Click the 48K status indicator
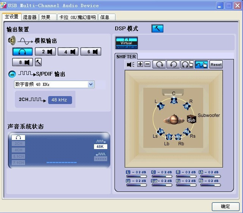243x213 pixels. 100,146
